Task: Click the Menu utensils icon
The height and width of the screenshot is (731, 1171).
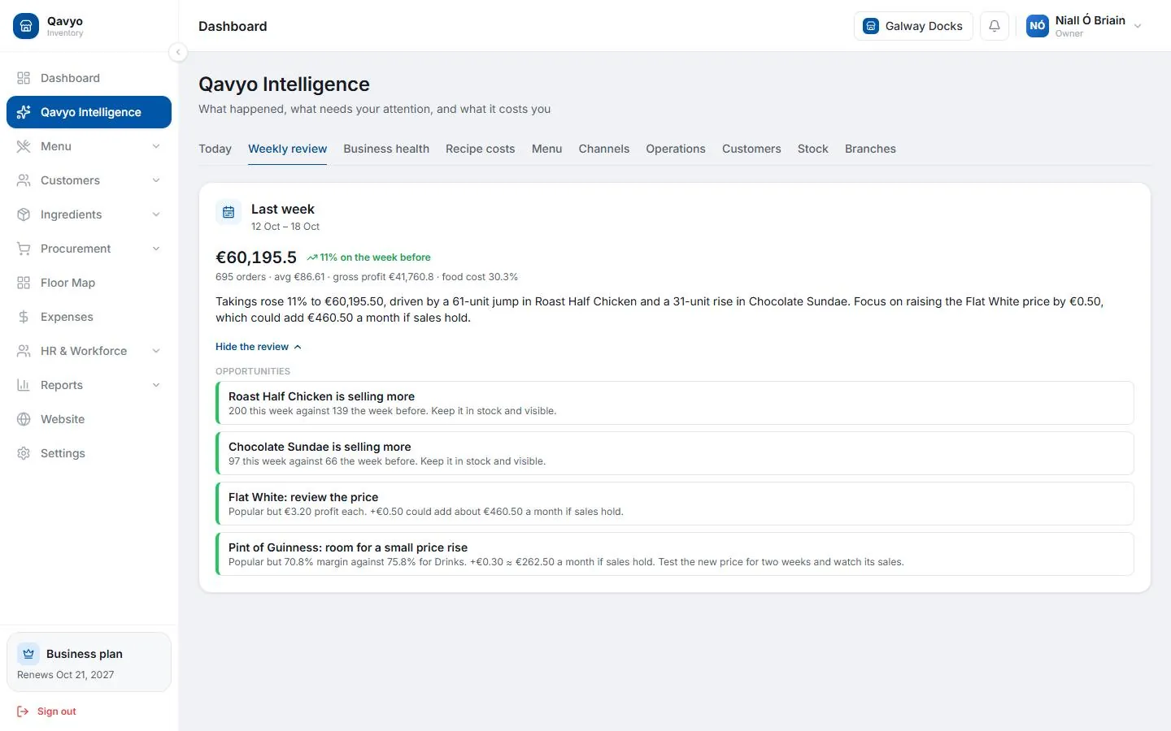Action: click(x=24, y=146)
